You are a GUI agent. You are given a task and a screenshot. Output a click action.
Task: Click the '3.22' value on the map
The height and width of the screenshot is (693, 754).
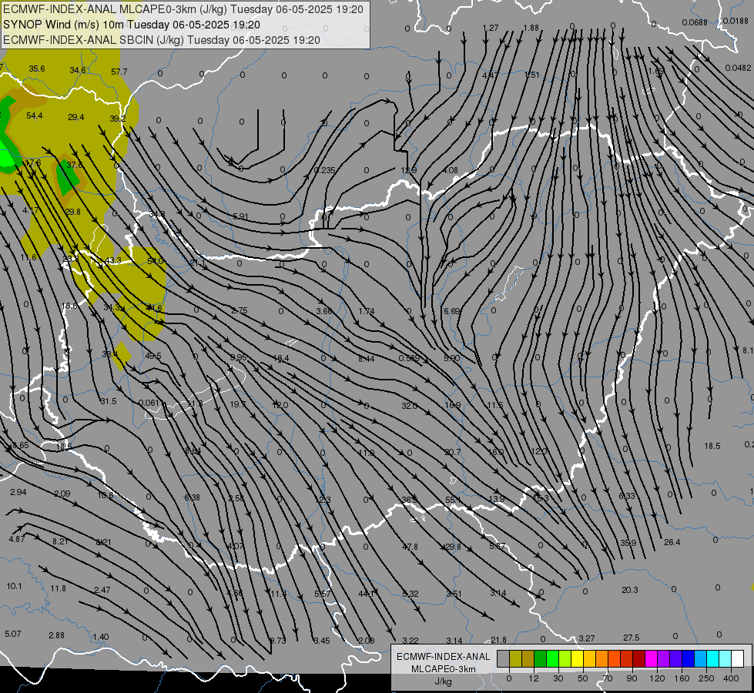[411, 641]
